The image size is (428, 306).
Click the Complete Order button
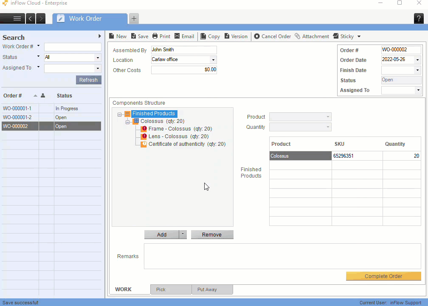pyautogui.click(x=383, y=276)
